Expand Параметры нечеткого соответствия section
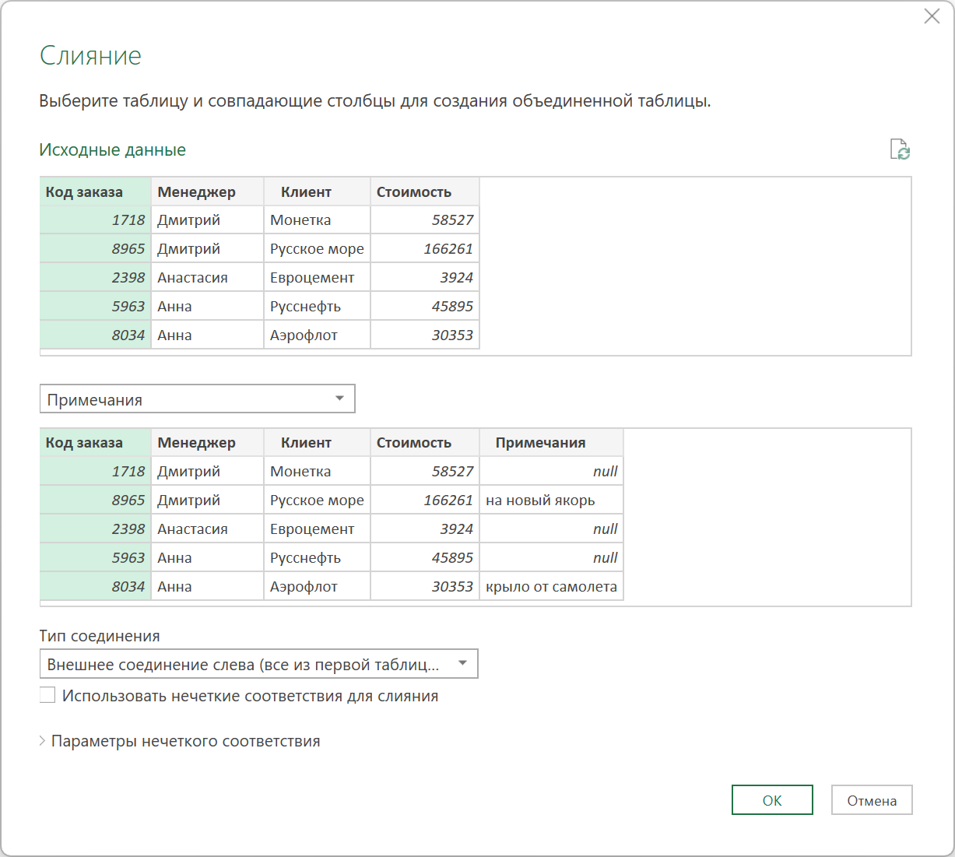The width and height of the screenshot is (955, 857). 180,741
